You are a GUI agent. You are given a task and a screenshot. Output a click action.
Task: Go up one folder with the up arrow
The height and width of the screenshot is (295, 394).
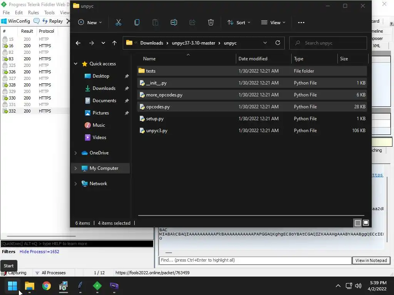click(115, 43)
